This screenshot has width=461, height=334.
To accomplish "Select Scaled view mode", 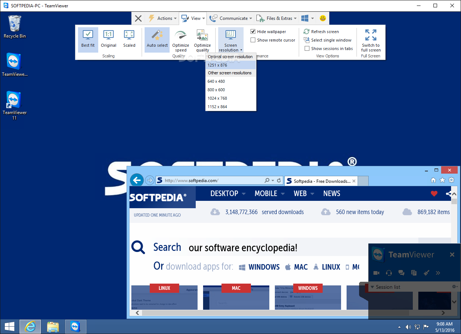I will [x=129, y=39].
